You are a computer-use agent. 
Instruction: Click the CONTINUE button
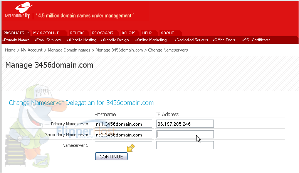point(111,156)
